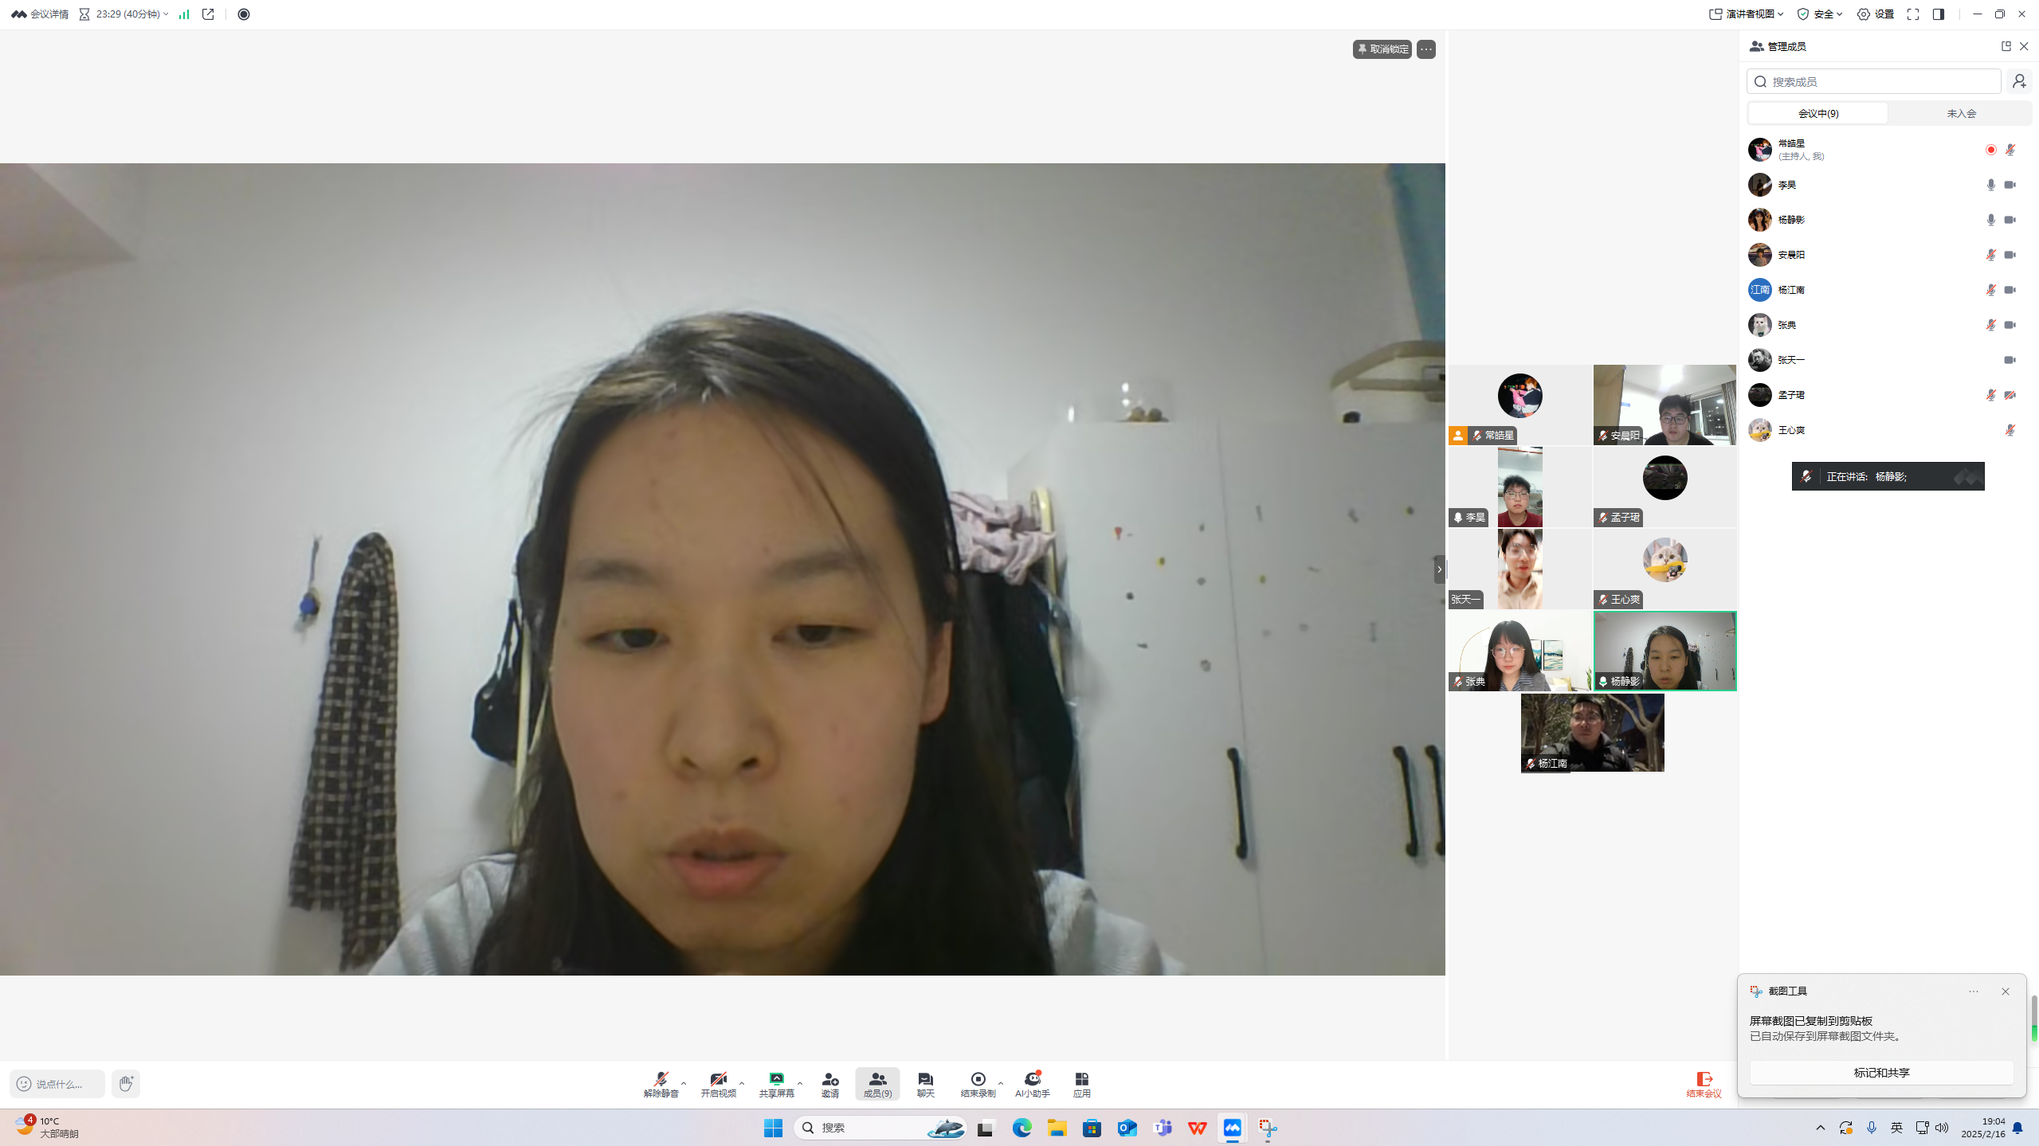
Task: Open the Chat (聊天) panel
Action: (x=925, y=1083)
